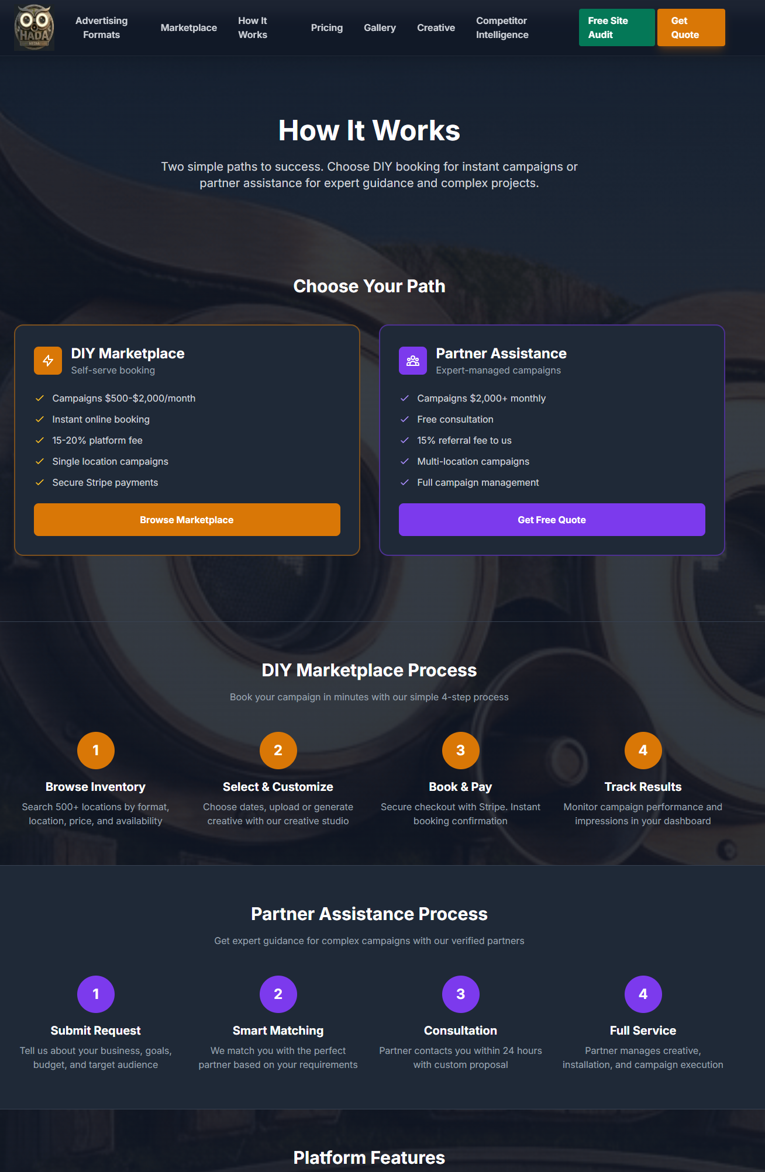The width and height of the screenshot is (765, 1172).
Task: Click the "Browse Inventory" step title
Action: [96, 787]
